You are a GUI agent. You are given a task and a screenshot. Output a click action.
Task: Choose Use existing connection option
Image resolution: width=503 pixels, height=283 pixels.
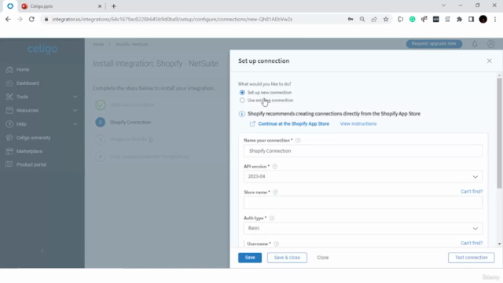[242, 101]
